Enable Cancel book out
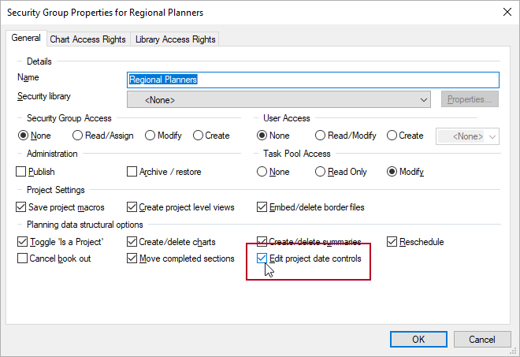Screen dimensions: 520x357 coord(22,258)
